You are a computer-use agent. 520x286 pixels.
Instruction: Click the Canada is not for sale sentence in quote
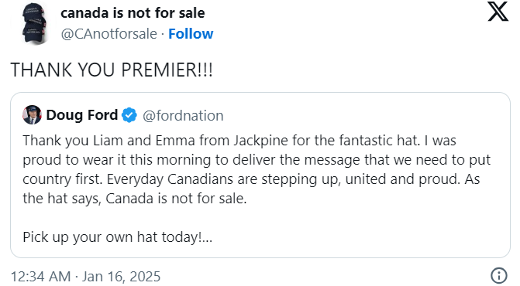point(176,199)
